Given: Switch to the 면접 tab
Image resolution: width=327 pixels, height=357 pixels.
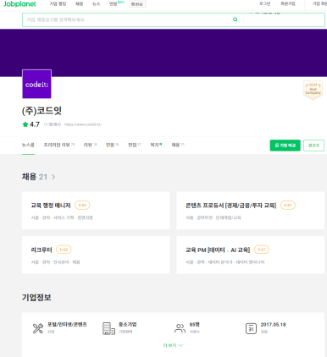Looking at the screenshot, I should (x=135, y=145).
